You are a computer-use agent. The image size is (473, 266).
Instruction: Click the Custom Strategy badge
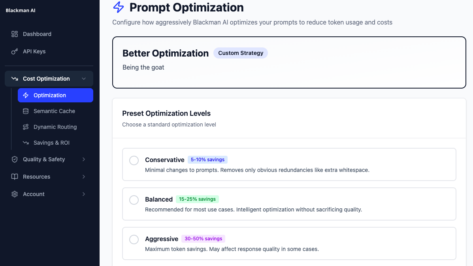pyautogui.click(x=241, y=53)
